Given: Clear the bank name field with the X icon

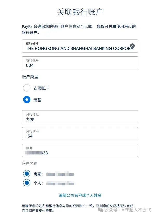Looking at the screenshot, I should click(x=132, y=46).
